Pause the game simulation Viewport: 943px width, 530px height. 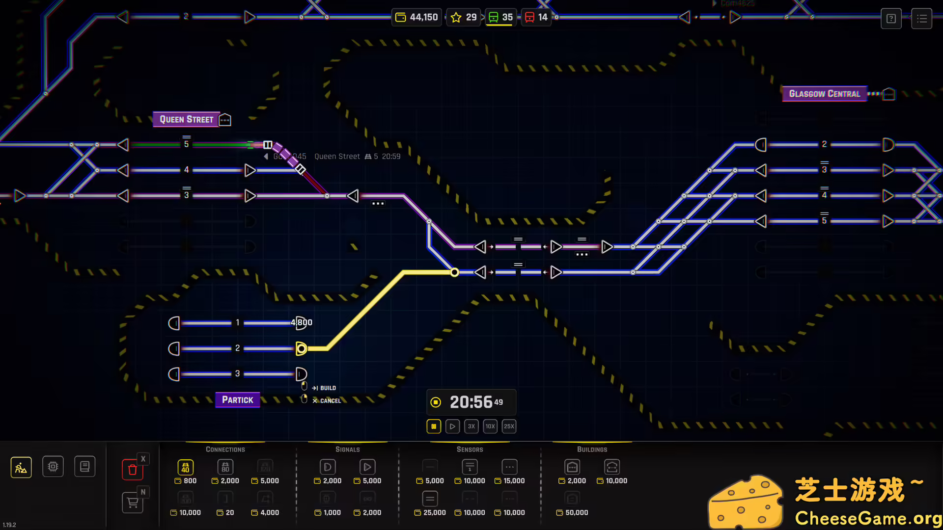click(434, 426)
